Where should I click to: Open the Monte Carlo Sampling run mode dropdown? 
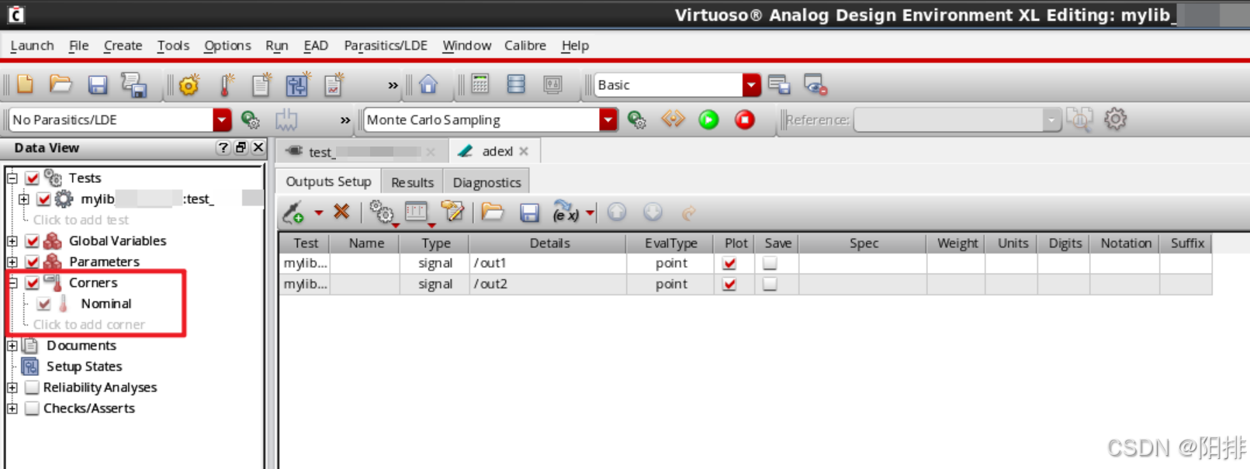pos(608,119)
